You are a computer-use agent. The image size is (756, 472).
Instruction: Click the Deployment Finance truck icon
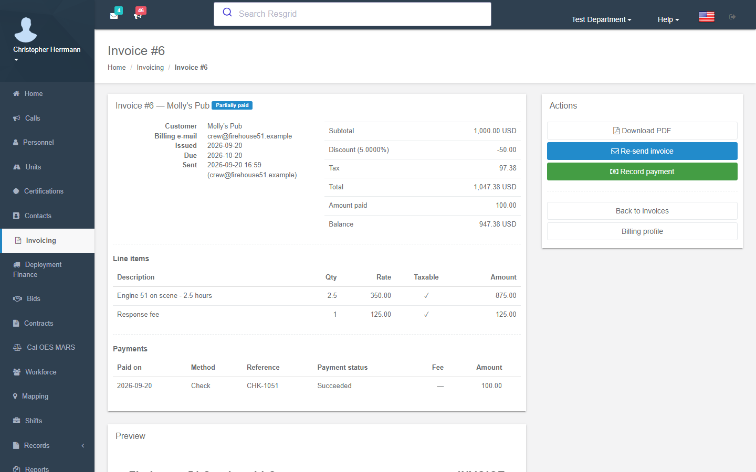tap(17, 265)
